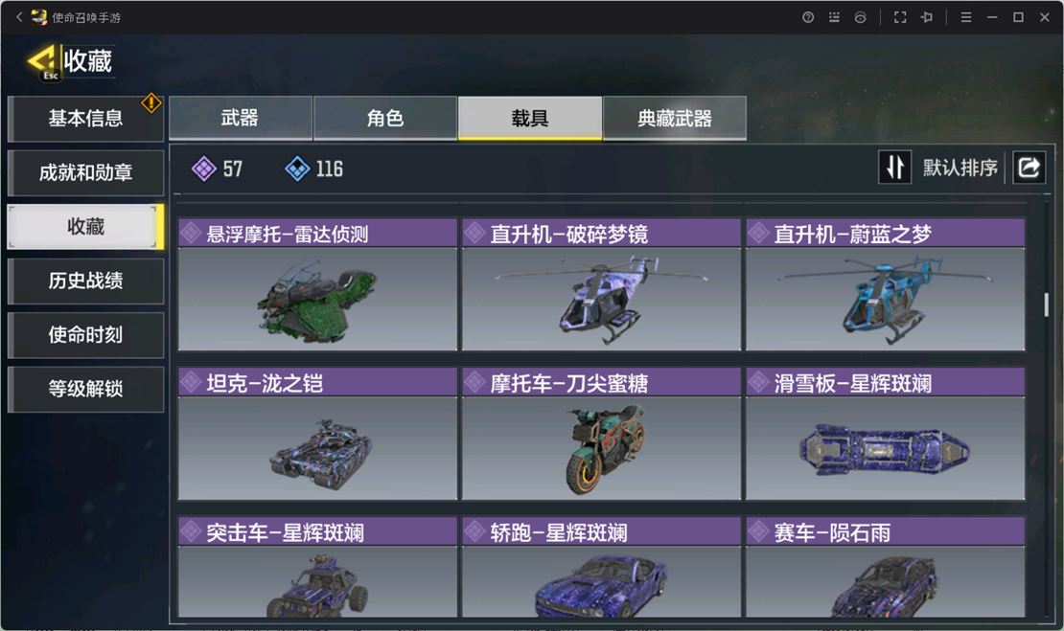Click the emulator fullscreen icon in title bar

coord(900,17)
